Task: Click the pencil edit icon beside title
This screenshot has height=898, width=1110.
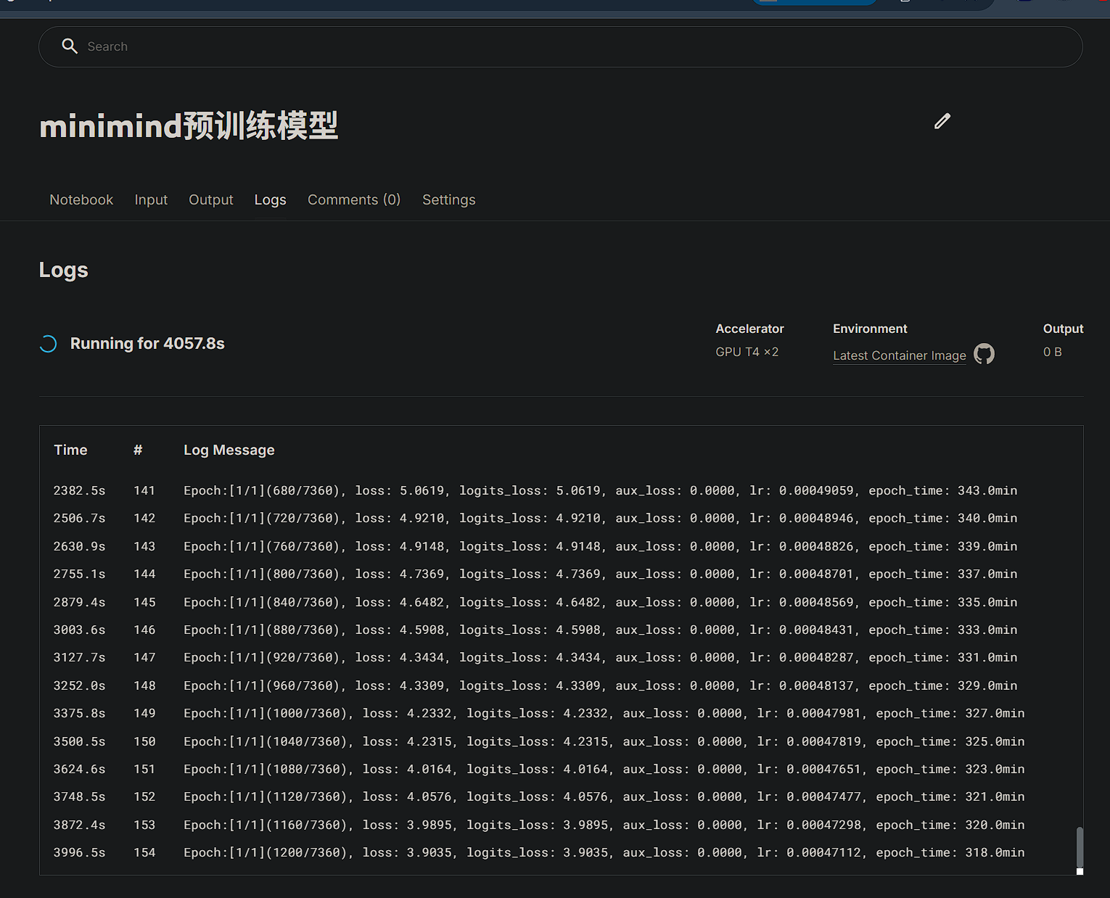Action: point(942,122)
